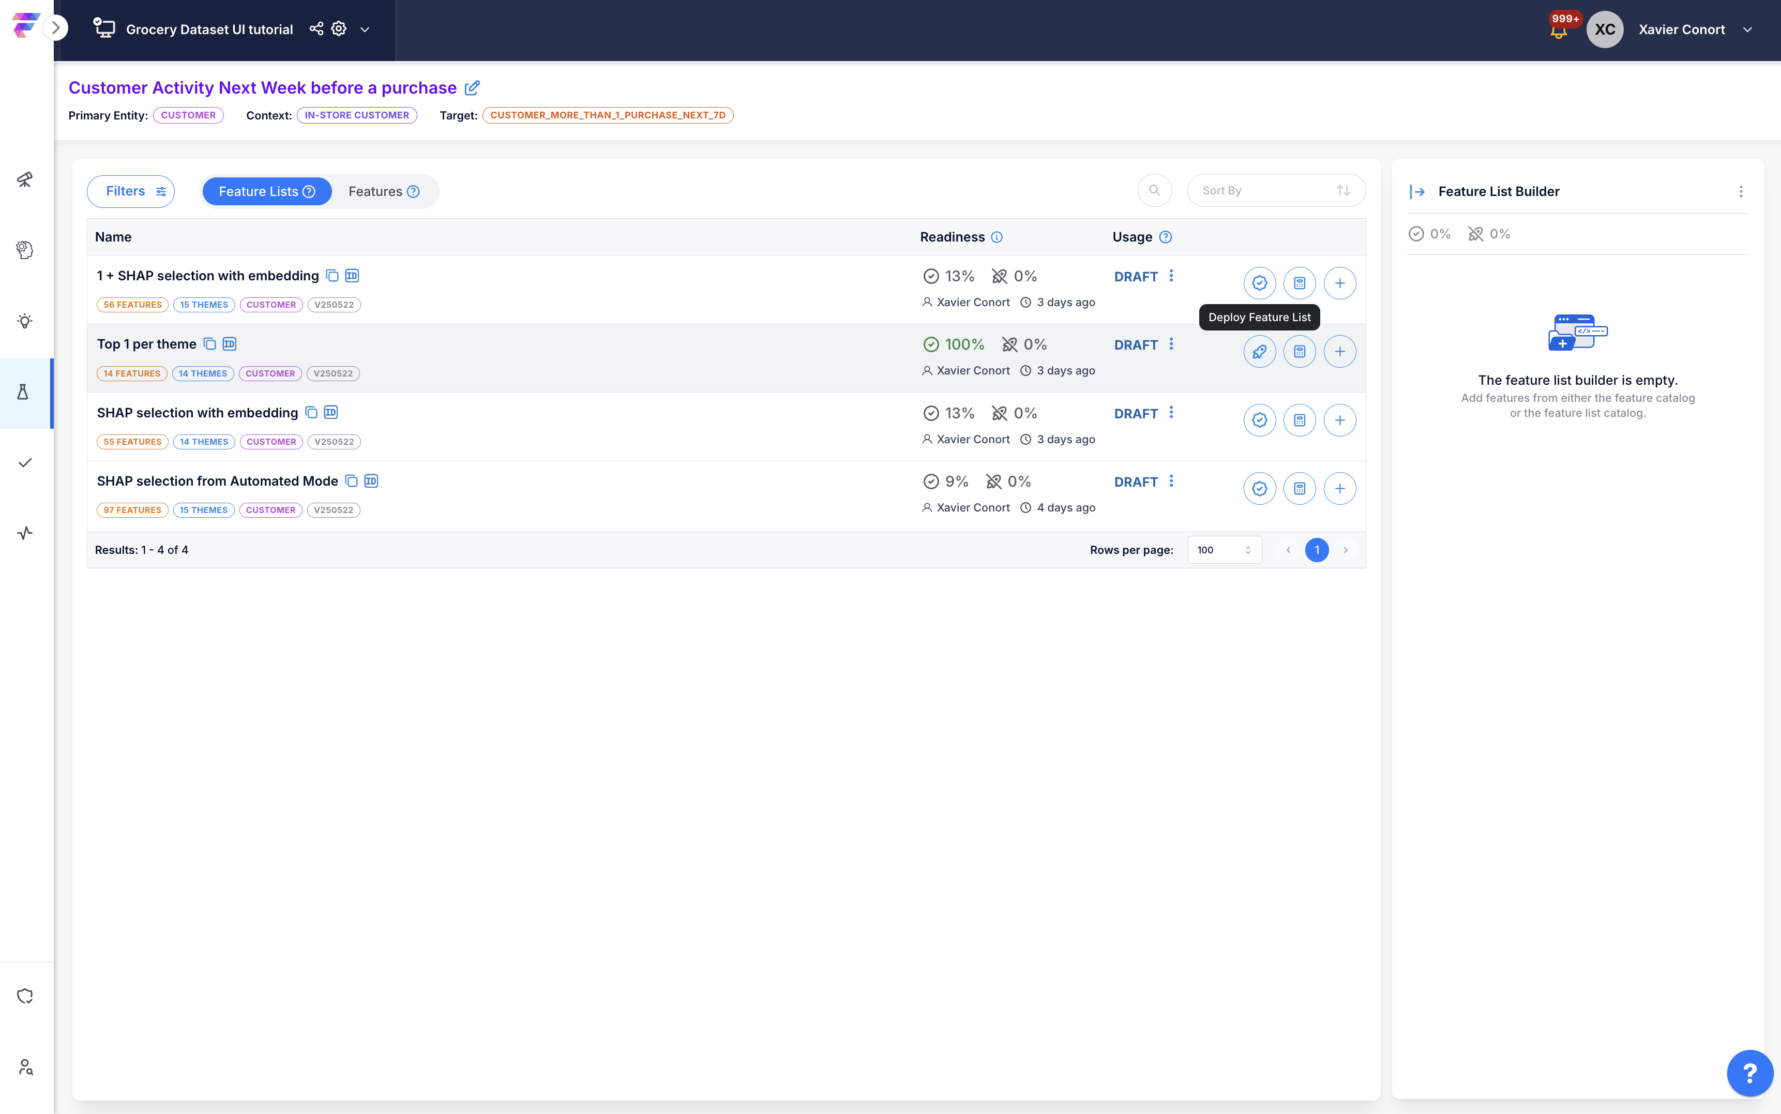This screenshot has height=1114, width=1781.
Task: Copy the name of SHAP selection with embedding
Action: tap(311, 413)
